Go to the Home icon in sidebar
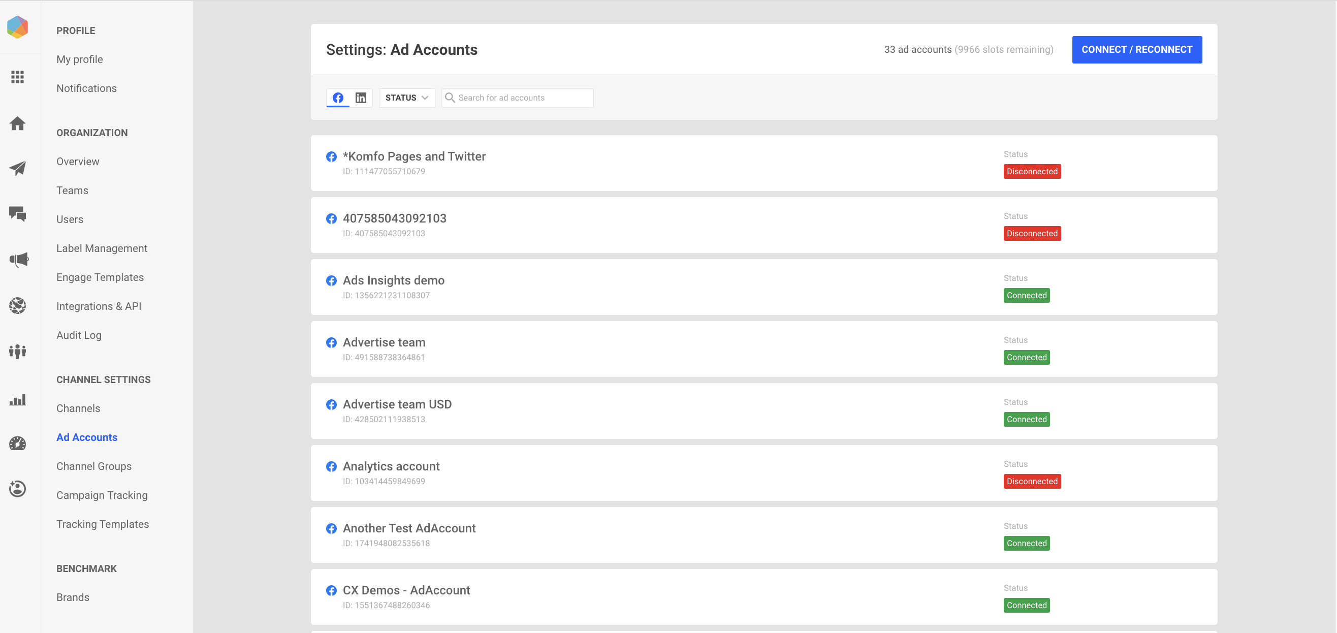 (18, 123)
